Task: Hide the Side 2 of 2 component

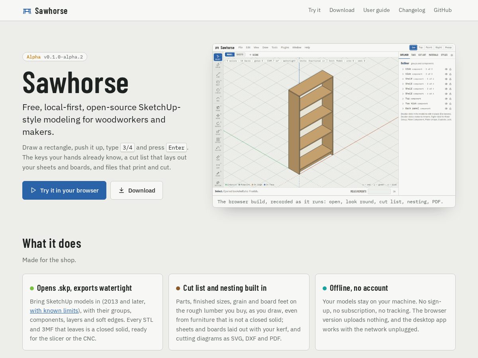Action: pos(446,74)
